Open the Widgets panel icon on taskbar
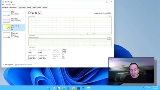This screenshot has height=90, width=160. pyautogui.click(x=63, y=88)
